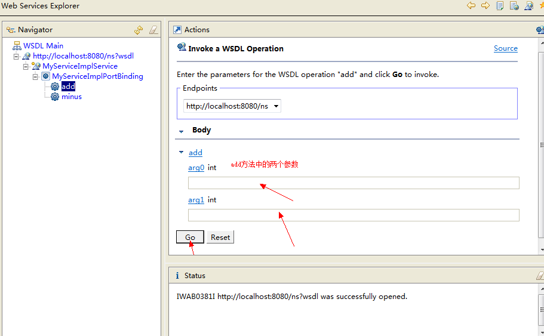Click the MyServiceImplService service icon

(36, 66)
